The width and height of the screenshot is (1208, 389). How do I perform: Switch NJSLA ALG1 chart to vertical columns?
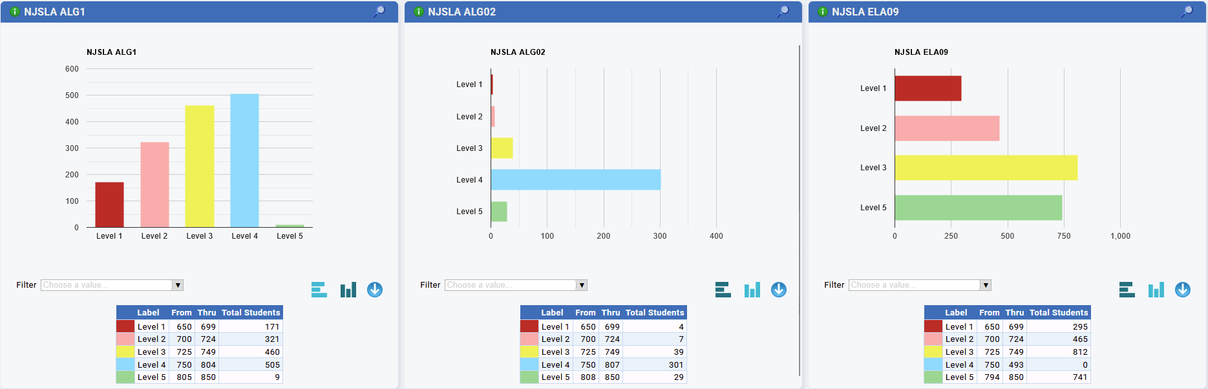coord(348,290)
